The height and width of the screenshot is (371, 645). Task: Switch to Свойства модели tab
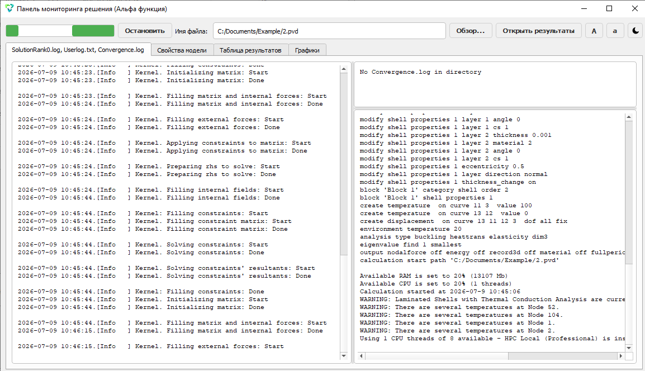click(182, 50)
